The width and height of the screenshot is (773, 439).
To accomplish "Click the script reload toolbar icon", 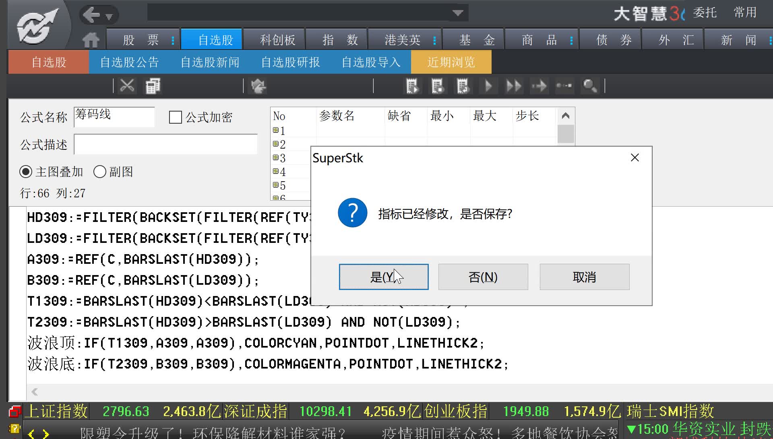I will point(463,86).
